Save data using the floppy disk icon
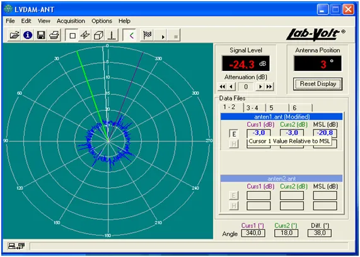This screenshot has width=360, height=257. [41, 35]
